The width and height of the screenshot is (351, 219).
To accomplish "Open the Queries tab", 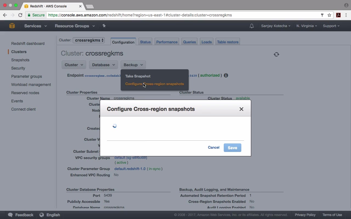I will (189, 42).
